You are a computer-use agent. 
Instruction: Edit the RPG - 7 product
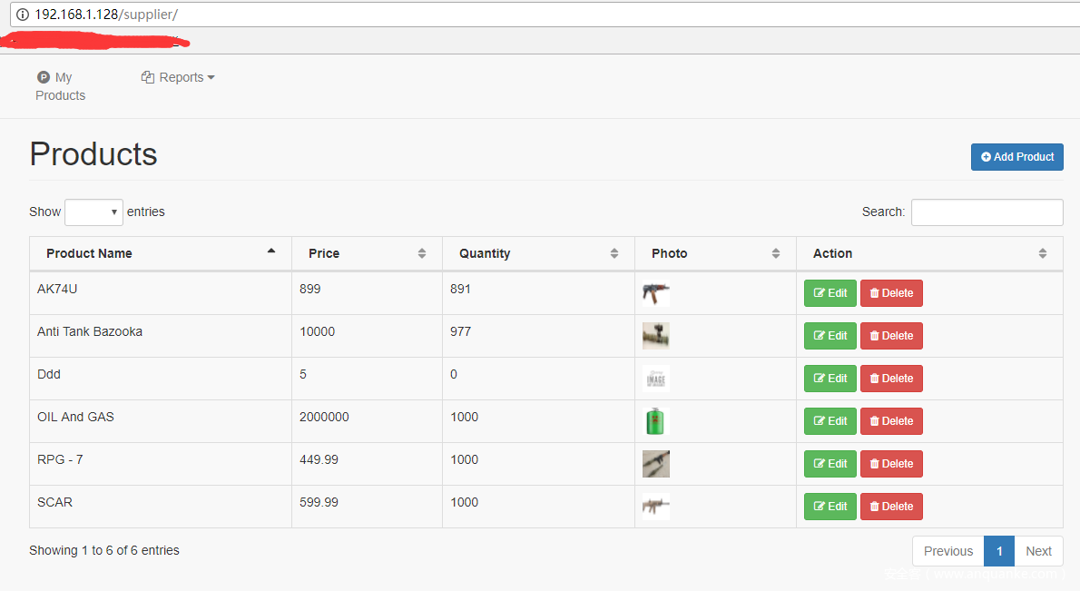(830, 464)
